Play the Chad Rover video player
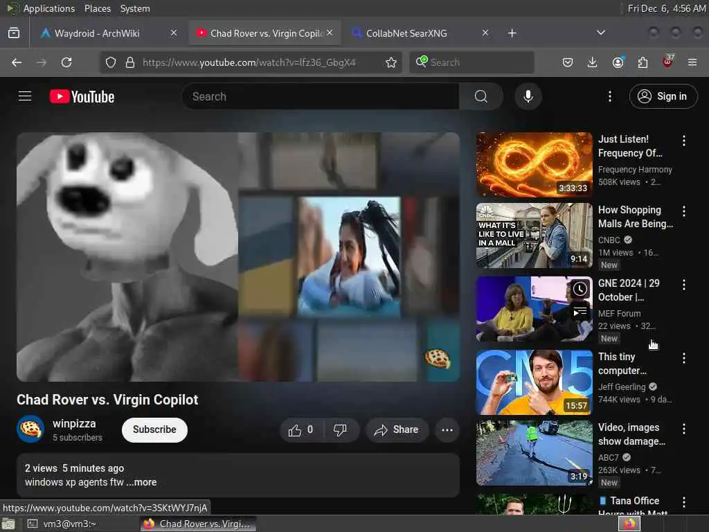Screen dimensions: 709x532 pos(238,257)
